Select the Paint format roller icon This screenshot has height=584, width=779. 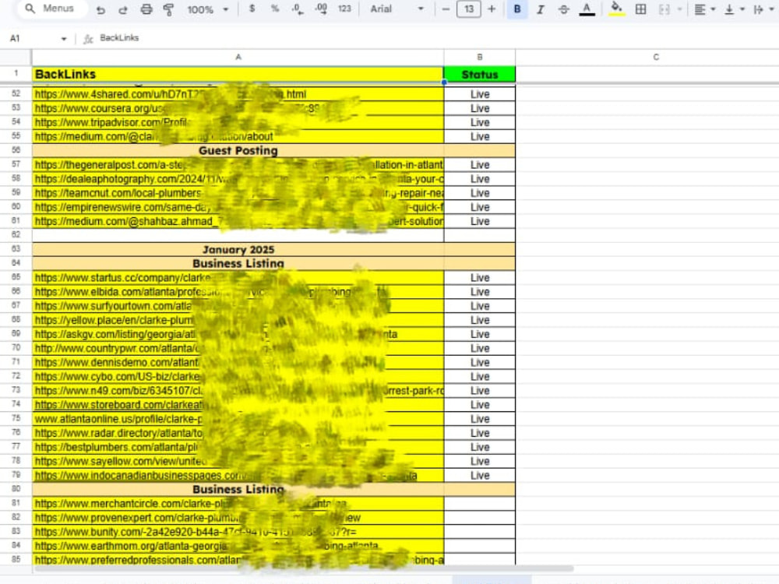(169, 9)
